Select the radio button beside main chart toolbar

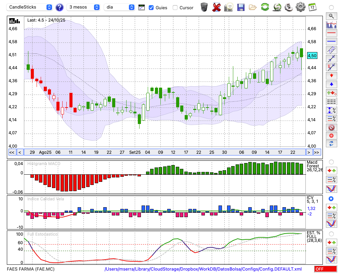(331, 8)
